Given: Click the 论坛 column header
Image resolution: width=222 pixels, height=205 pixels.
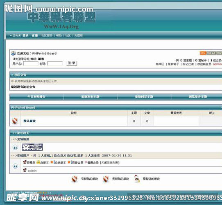Looking at the screenshot, I should click(x=74, y=113).
